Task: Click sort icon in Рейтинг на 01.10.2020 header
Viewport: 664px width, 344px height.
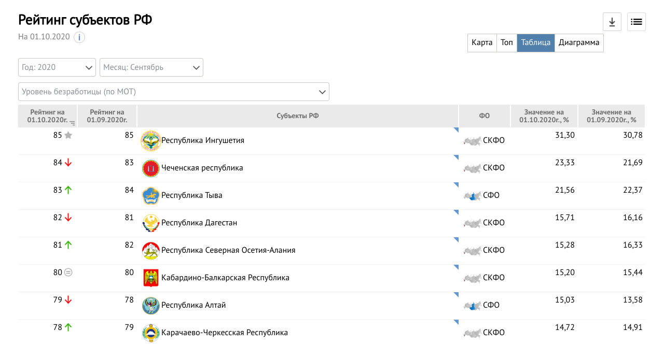Action: [73, 123]
